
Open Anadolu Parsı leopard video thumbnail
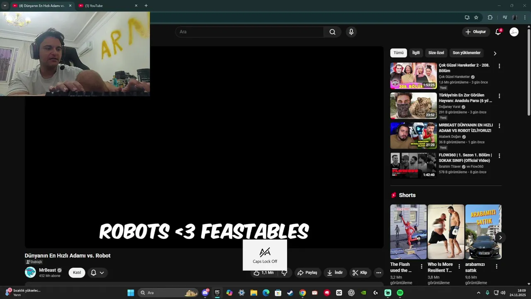tap(414, 105)
